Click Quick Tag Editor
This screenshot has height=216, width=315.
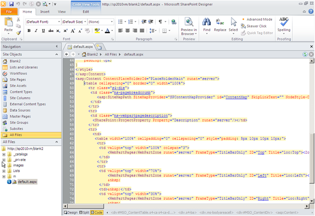257,33
